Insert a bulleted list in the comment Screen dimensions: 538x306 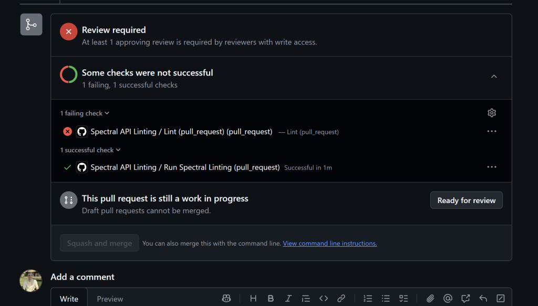tap(385, 298)
